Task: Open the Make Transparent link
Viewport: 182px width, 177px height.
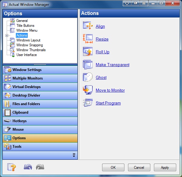Action: [x=112, y=65]
